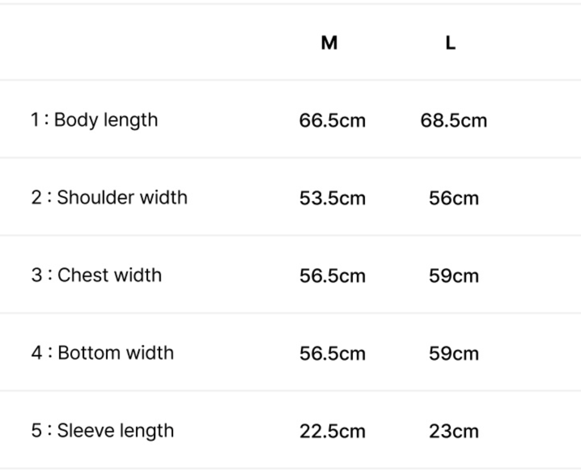Click the 56.5cm value in Chest width row

pos(332,276)
